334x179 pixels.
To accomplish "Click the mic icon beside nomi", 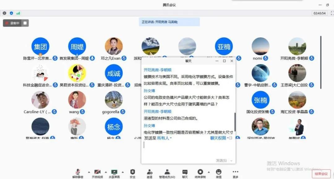I will [265, 58].
